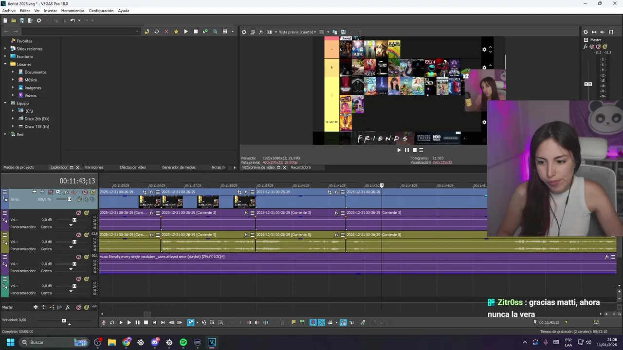This screenshot has height=350, width=623.
Task: Delete the selected Explorer item (red X)
Action: pyautogui.click(x=166, y=32)
